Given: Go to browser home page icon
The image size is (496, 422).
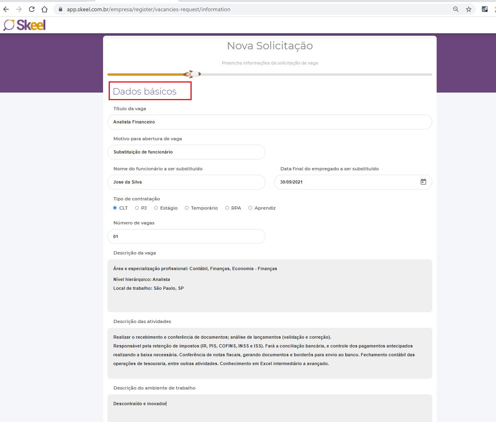Looking at the screenshot, I should (45, 9).
